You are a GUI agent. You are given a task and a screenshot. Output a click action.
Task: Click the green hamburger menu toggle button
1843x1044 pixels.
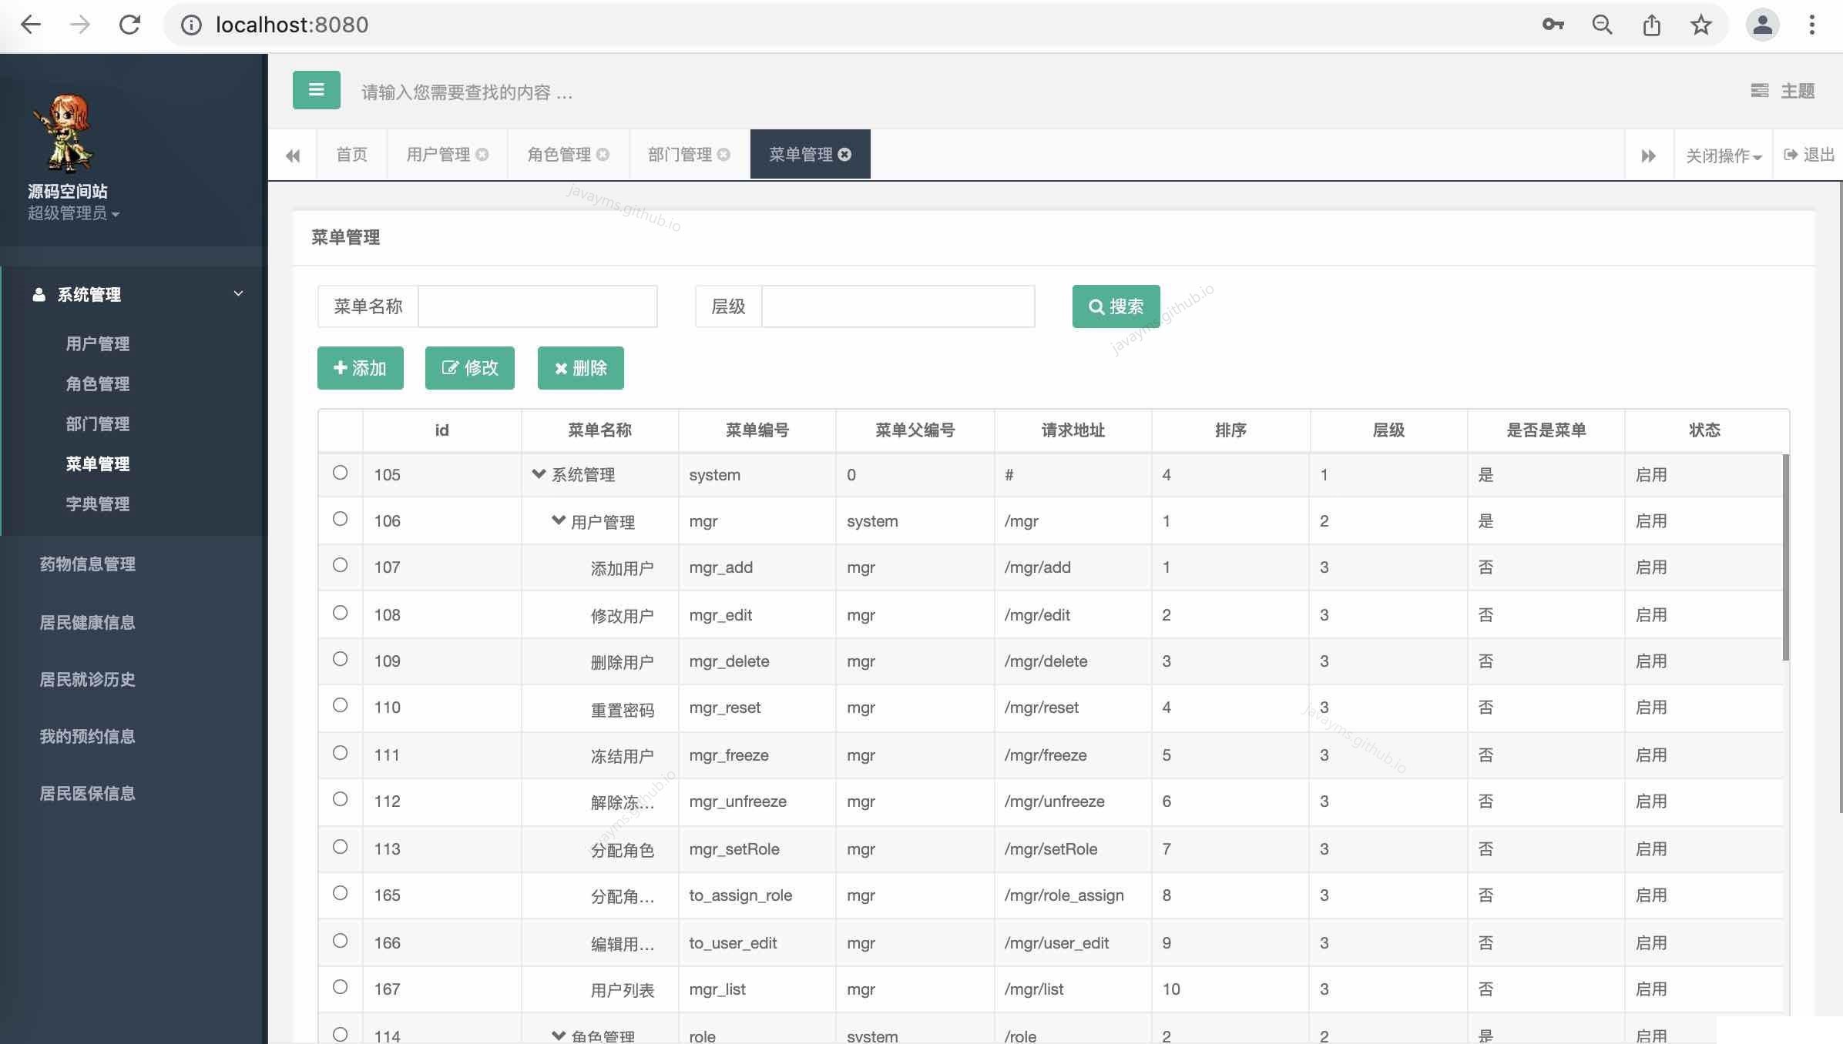coord(316,90)
